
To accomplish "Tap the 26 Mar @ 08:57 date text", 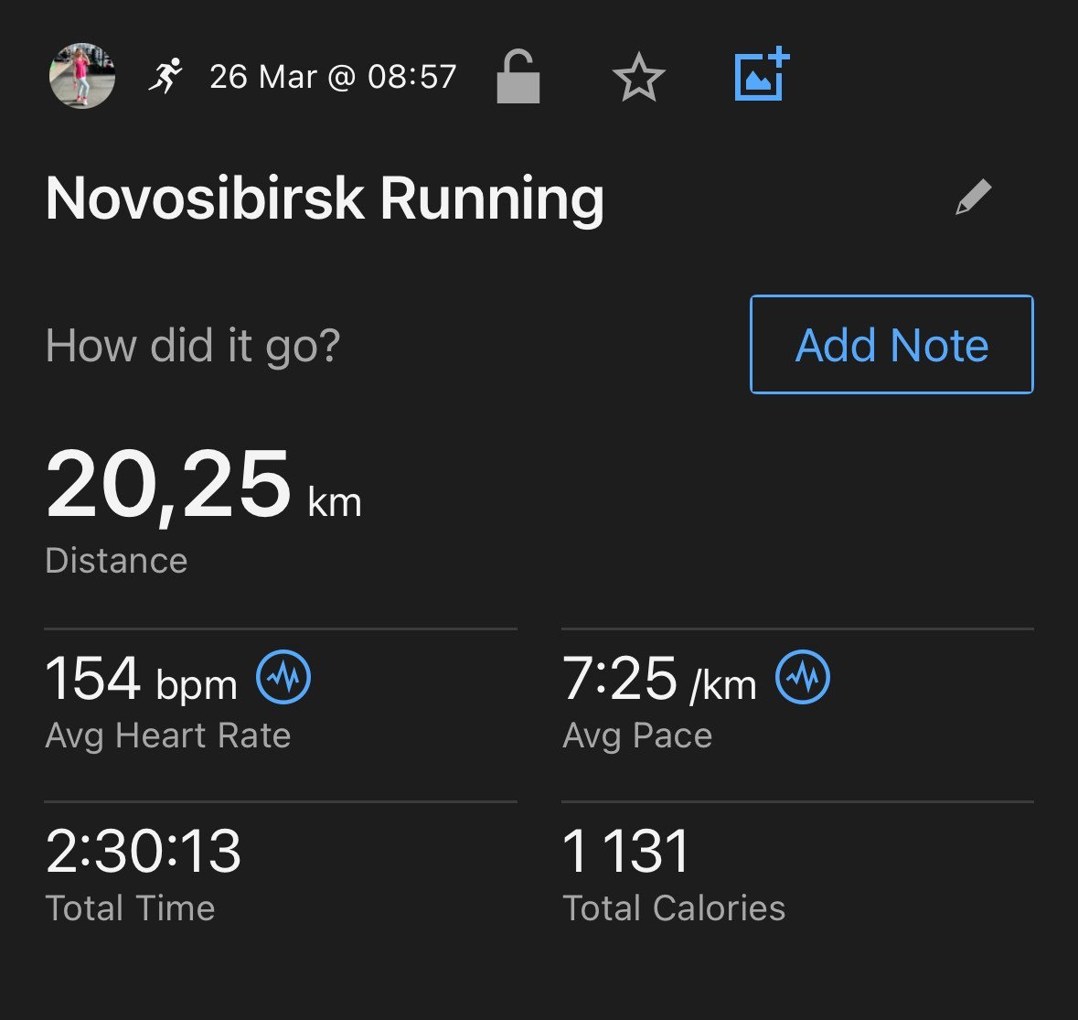I will pyautogui.click(x=333, y=76).
